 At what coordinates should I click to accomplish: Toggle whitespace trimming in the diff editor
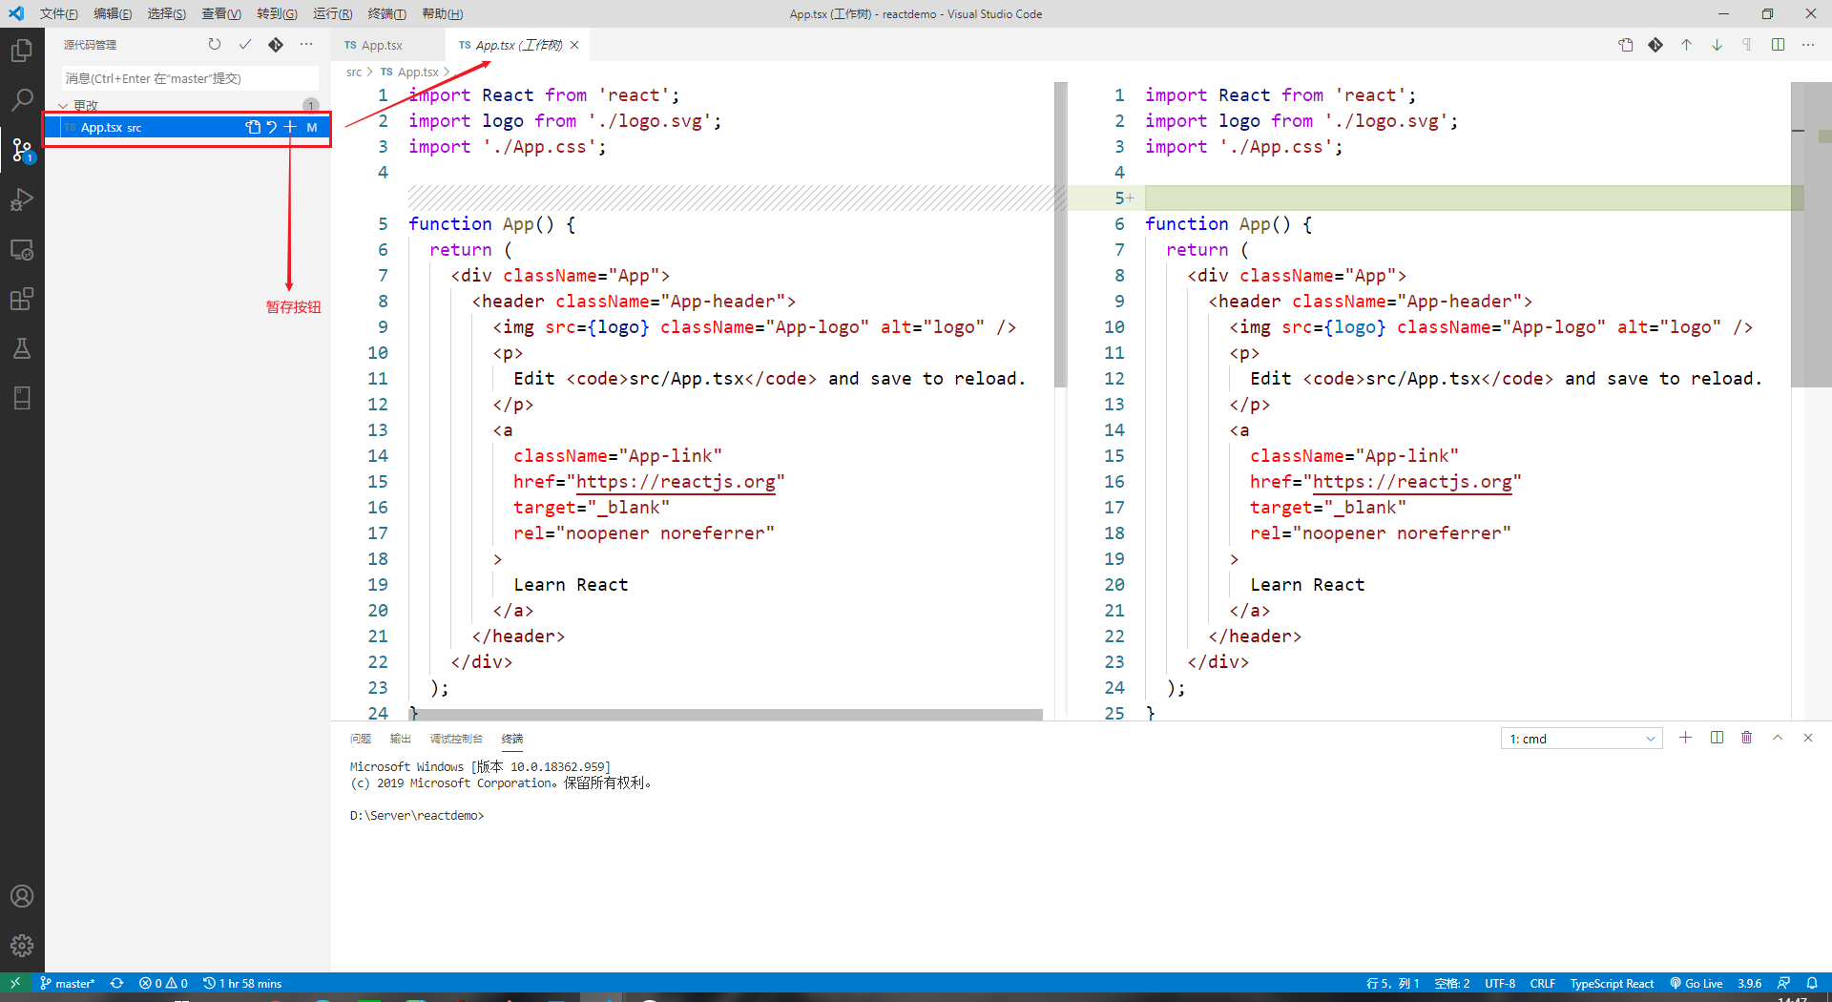1747,45
